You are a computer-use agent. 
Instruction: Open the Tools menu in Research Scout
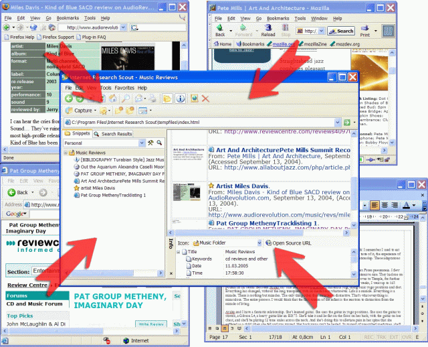106,88
